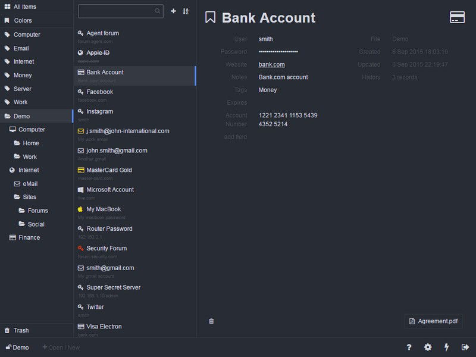
Task: Select the Facebook entry
Action: click(x=135, y=95)
